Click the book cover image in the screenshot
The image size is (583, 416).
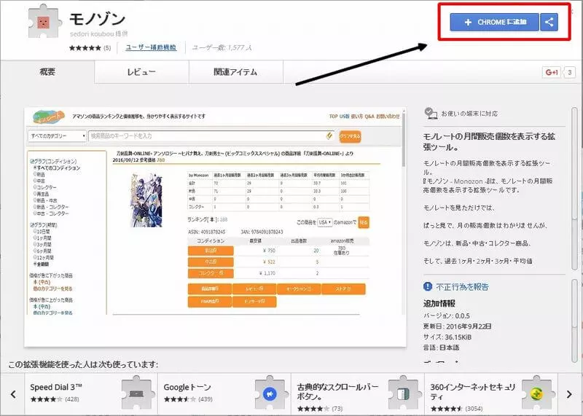147,200
